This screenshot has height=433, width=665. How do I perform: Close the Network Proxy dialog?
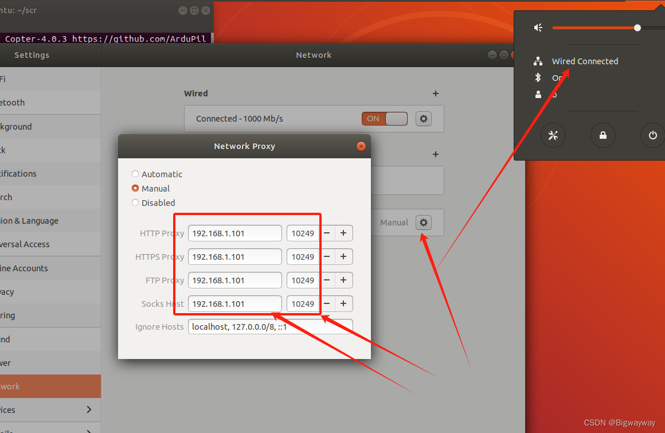pyautogui.click(x=361, y=146)
